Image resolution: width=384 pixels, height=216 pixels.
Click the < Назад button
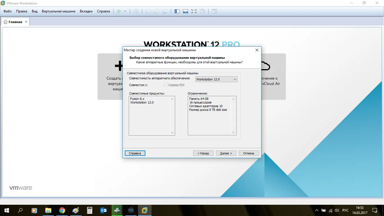pos(203,153)
